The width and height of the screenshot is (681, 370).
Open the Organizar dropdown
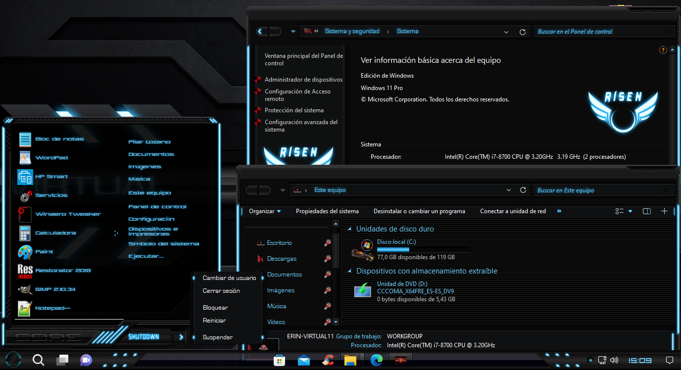coord(264,211)
